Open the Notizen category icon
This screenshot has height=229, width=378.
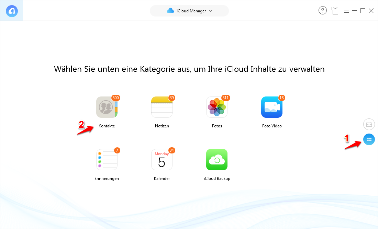[x=162, y=107]
